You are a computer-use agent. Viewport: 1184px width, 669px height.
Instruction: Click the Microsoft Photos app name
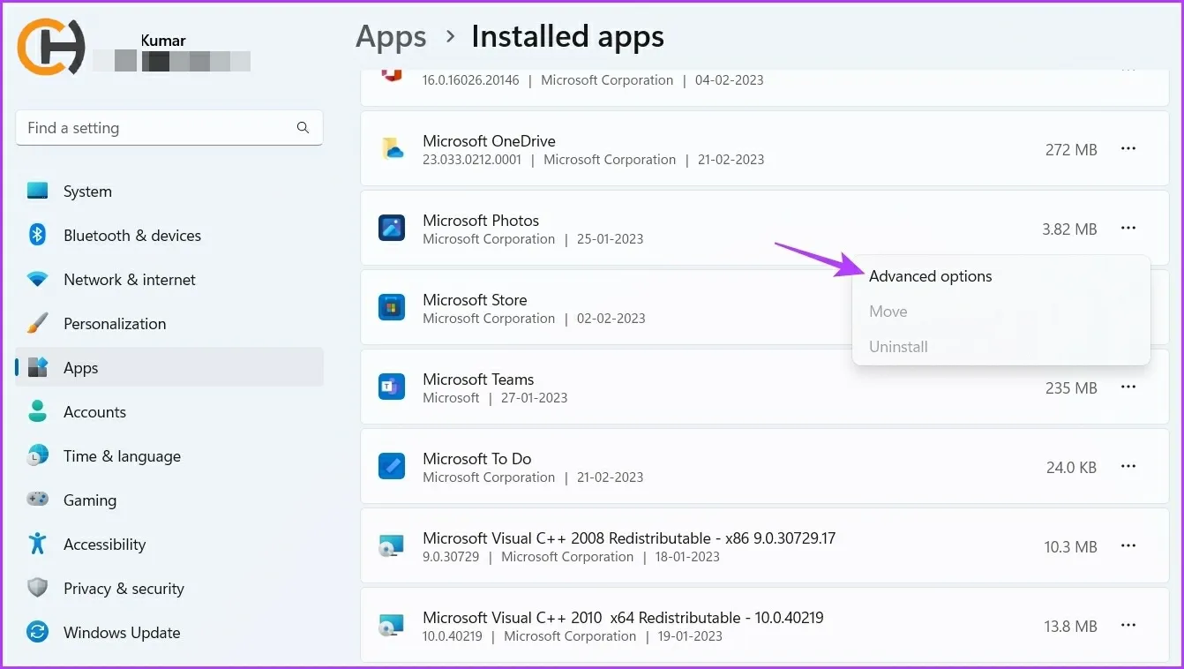[x=481, y=221]
